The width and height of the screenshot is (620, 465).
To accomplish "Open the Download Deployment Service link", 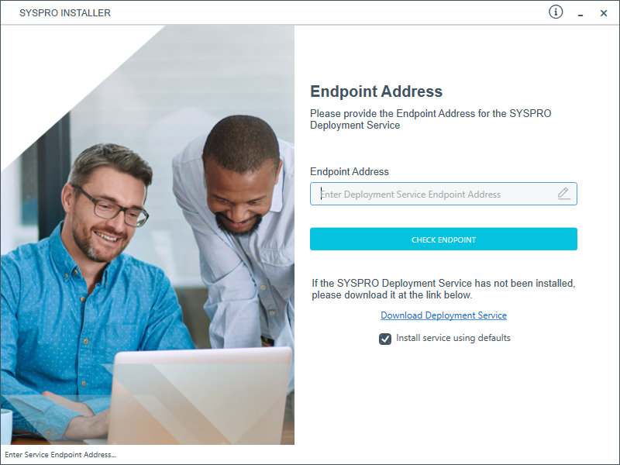I will [443, 315].
